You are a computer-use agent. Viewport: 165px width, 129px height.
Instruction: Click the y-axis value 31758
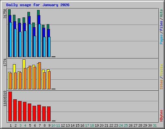pyautogui.click(x=5, y=14)
